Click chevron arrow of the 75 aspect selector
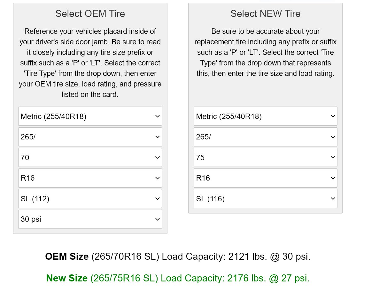 [333, 158]
